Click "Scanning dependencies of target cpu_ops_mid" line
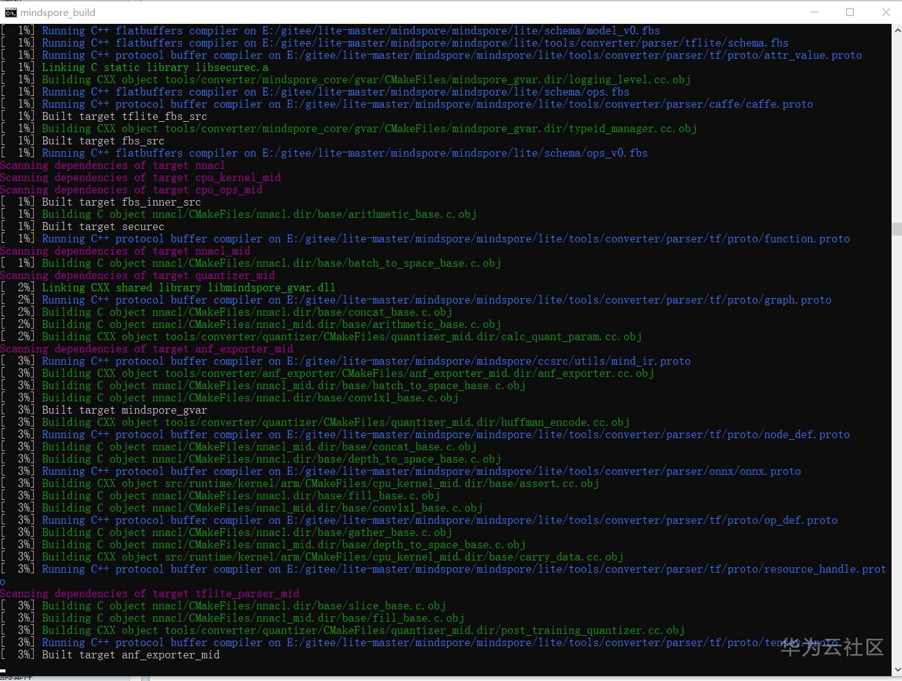 pyautogui.click(x=131, y=190)
